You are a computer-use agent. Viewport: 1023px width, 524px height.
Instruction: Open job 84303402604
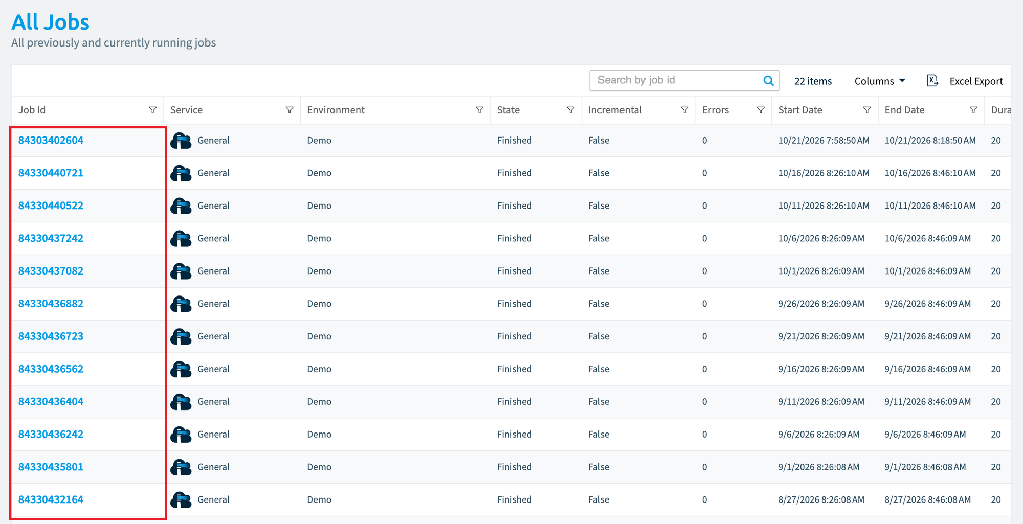(51, 140)
